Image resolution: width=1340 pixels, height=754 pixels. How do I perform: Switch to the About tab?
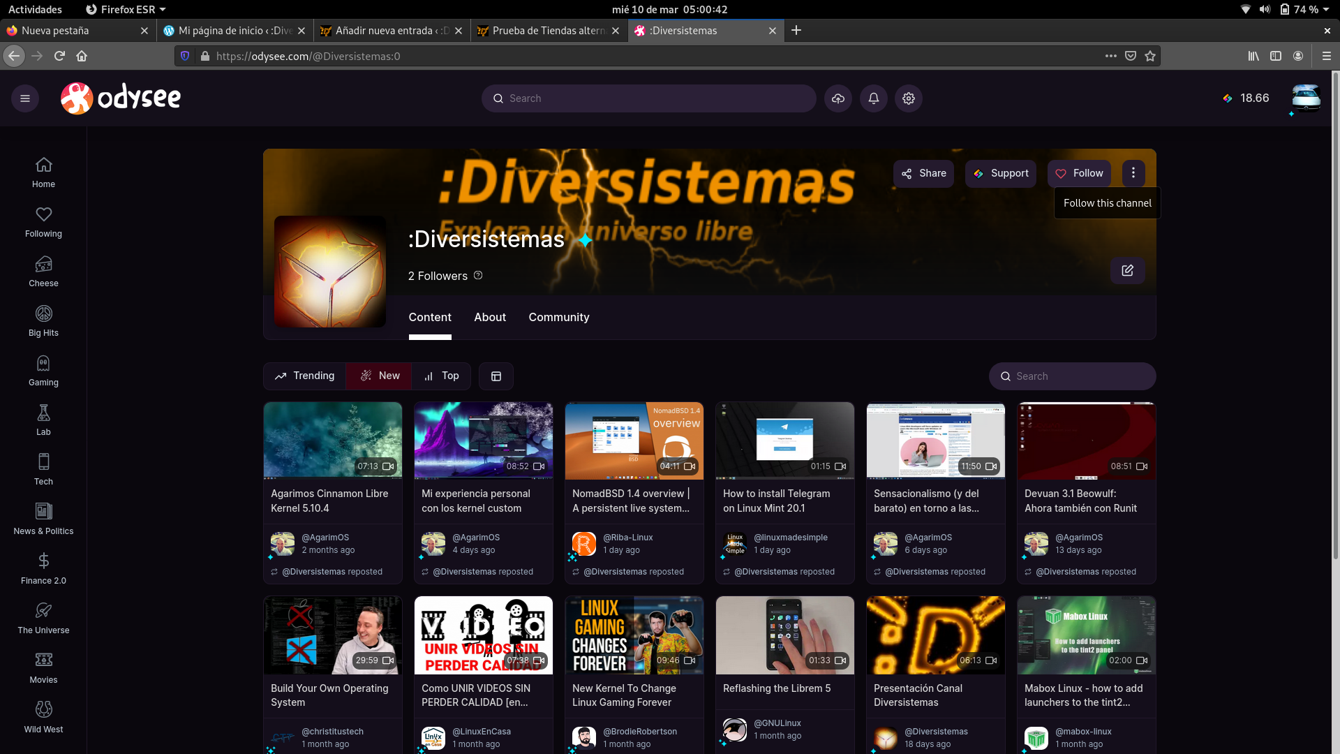pyautogui.click(x=490, y=317)
